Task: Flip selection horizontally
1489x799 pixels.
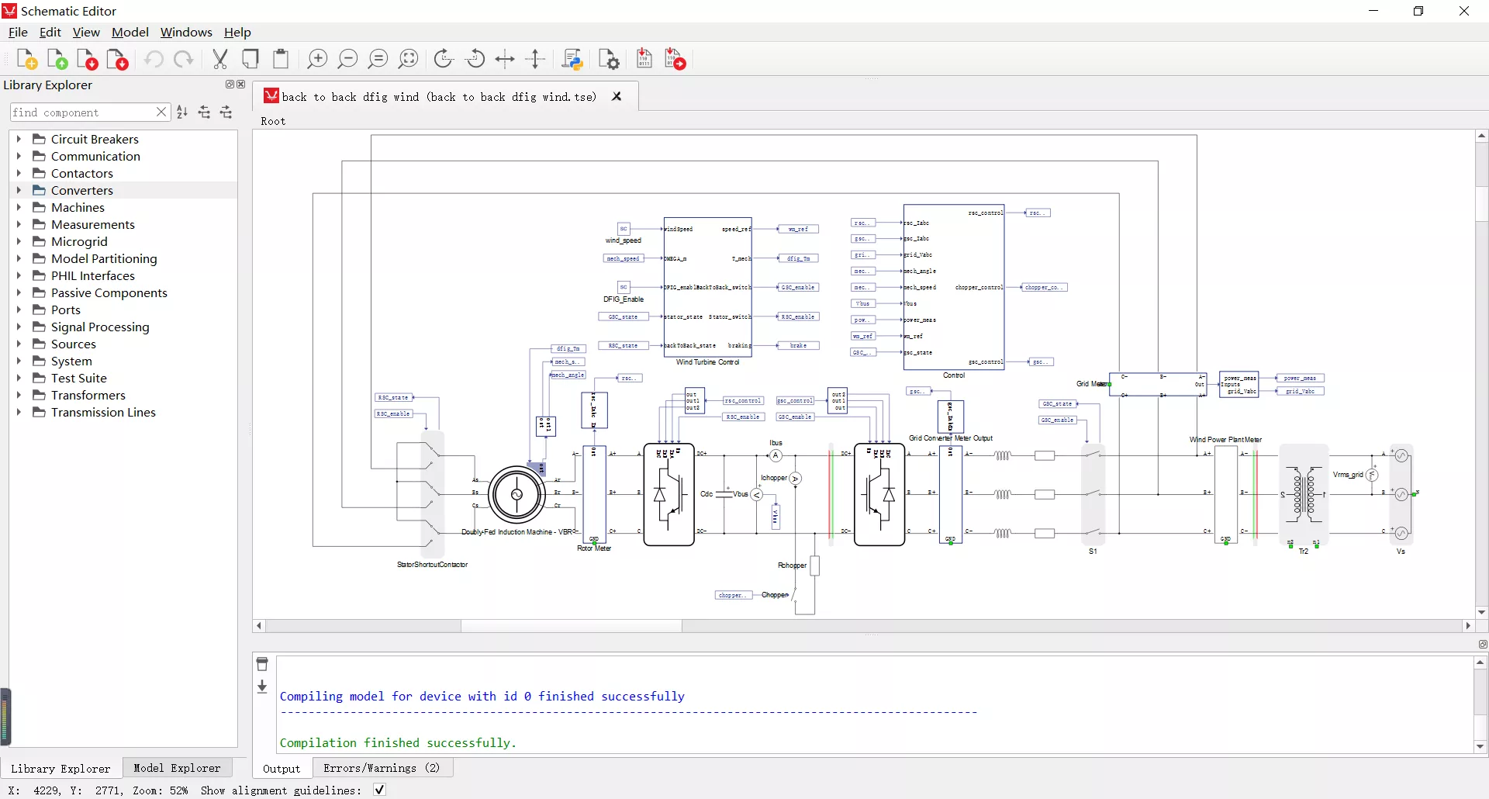Action: coord(505,60)
